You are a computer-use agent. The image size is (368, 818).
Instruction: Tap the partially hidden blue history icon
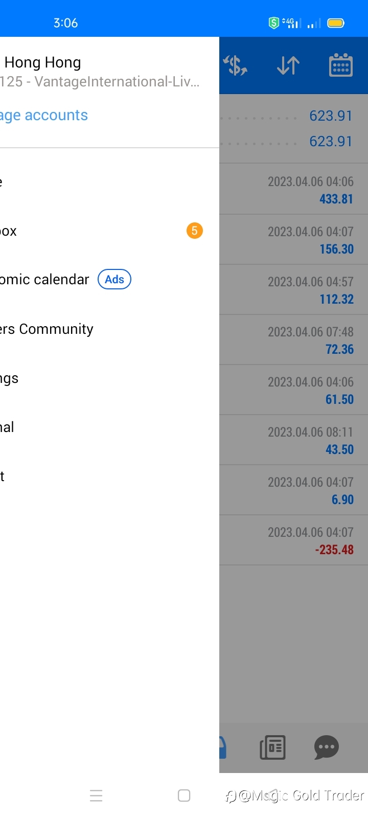223,747
